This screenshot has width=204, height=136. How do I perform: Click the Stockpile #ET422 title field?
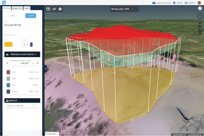tap(22, 25)
